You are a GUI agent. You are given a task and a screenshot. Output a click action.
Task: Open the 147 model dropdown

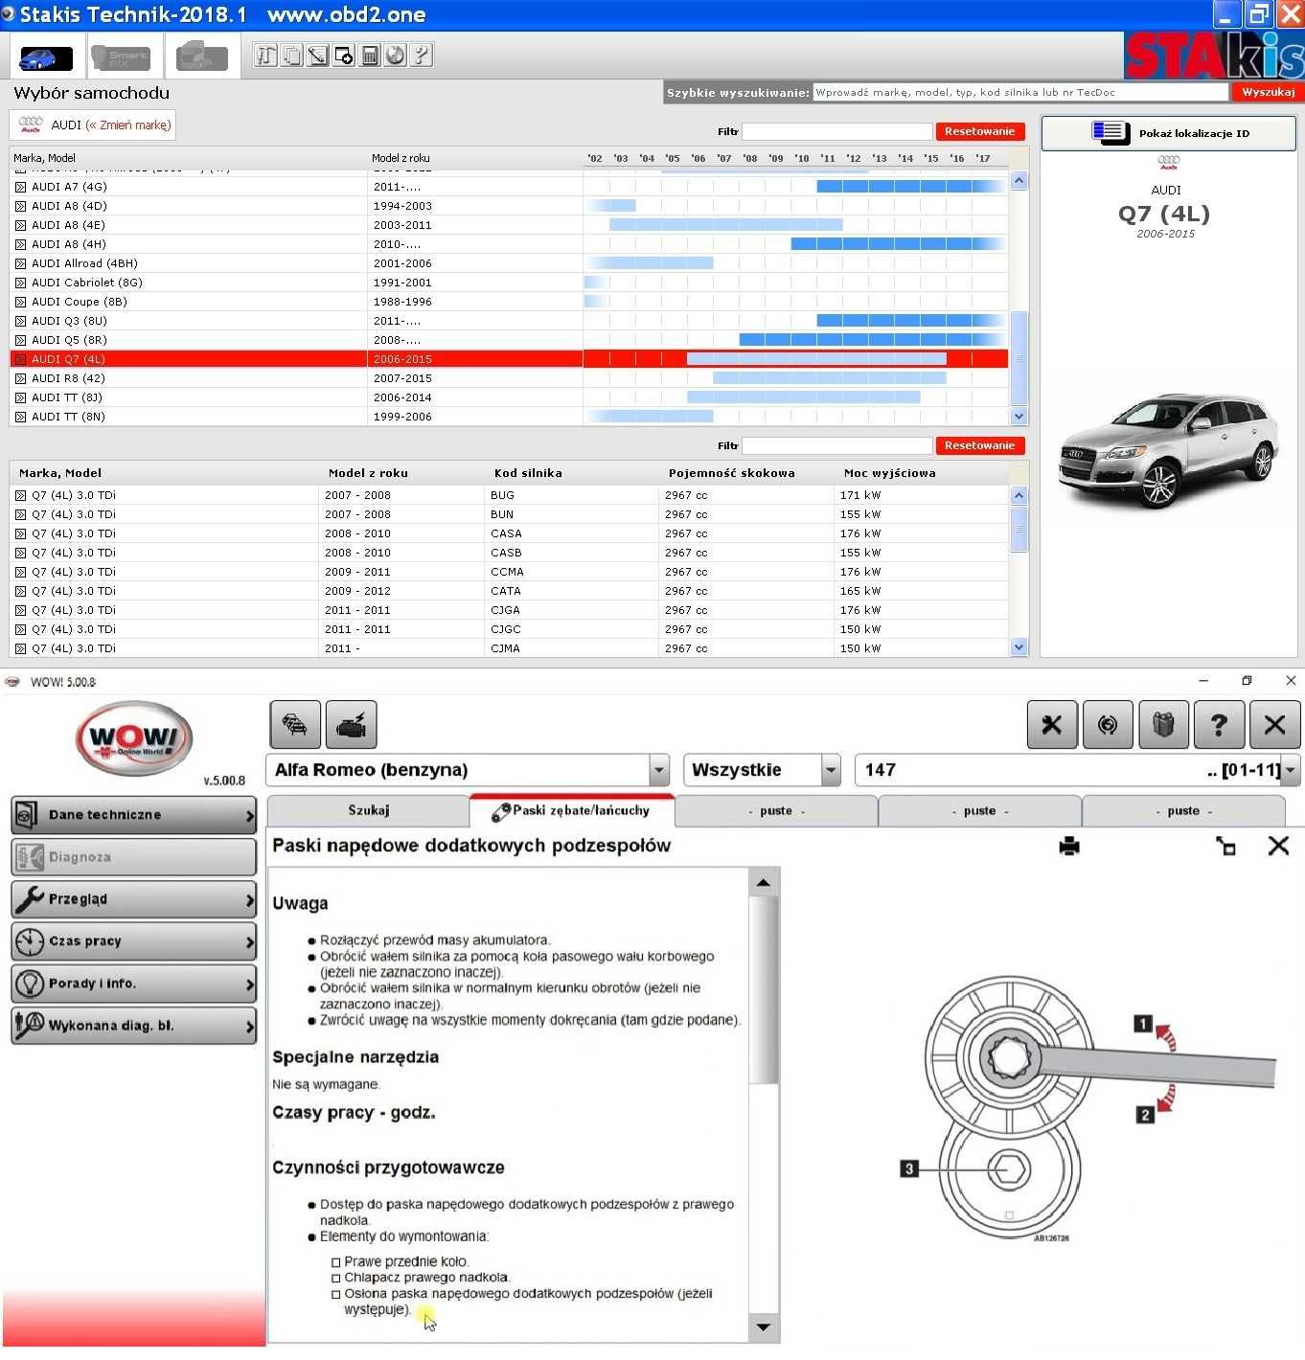[x=1291, y=770]
